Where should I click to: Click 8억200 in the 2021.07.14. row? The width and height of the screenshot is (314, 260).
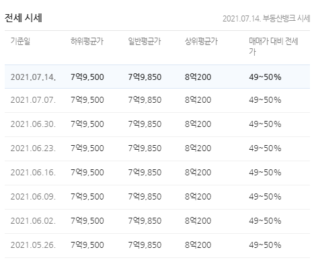pos(198,77)
